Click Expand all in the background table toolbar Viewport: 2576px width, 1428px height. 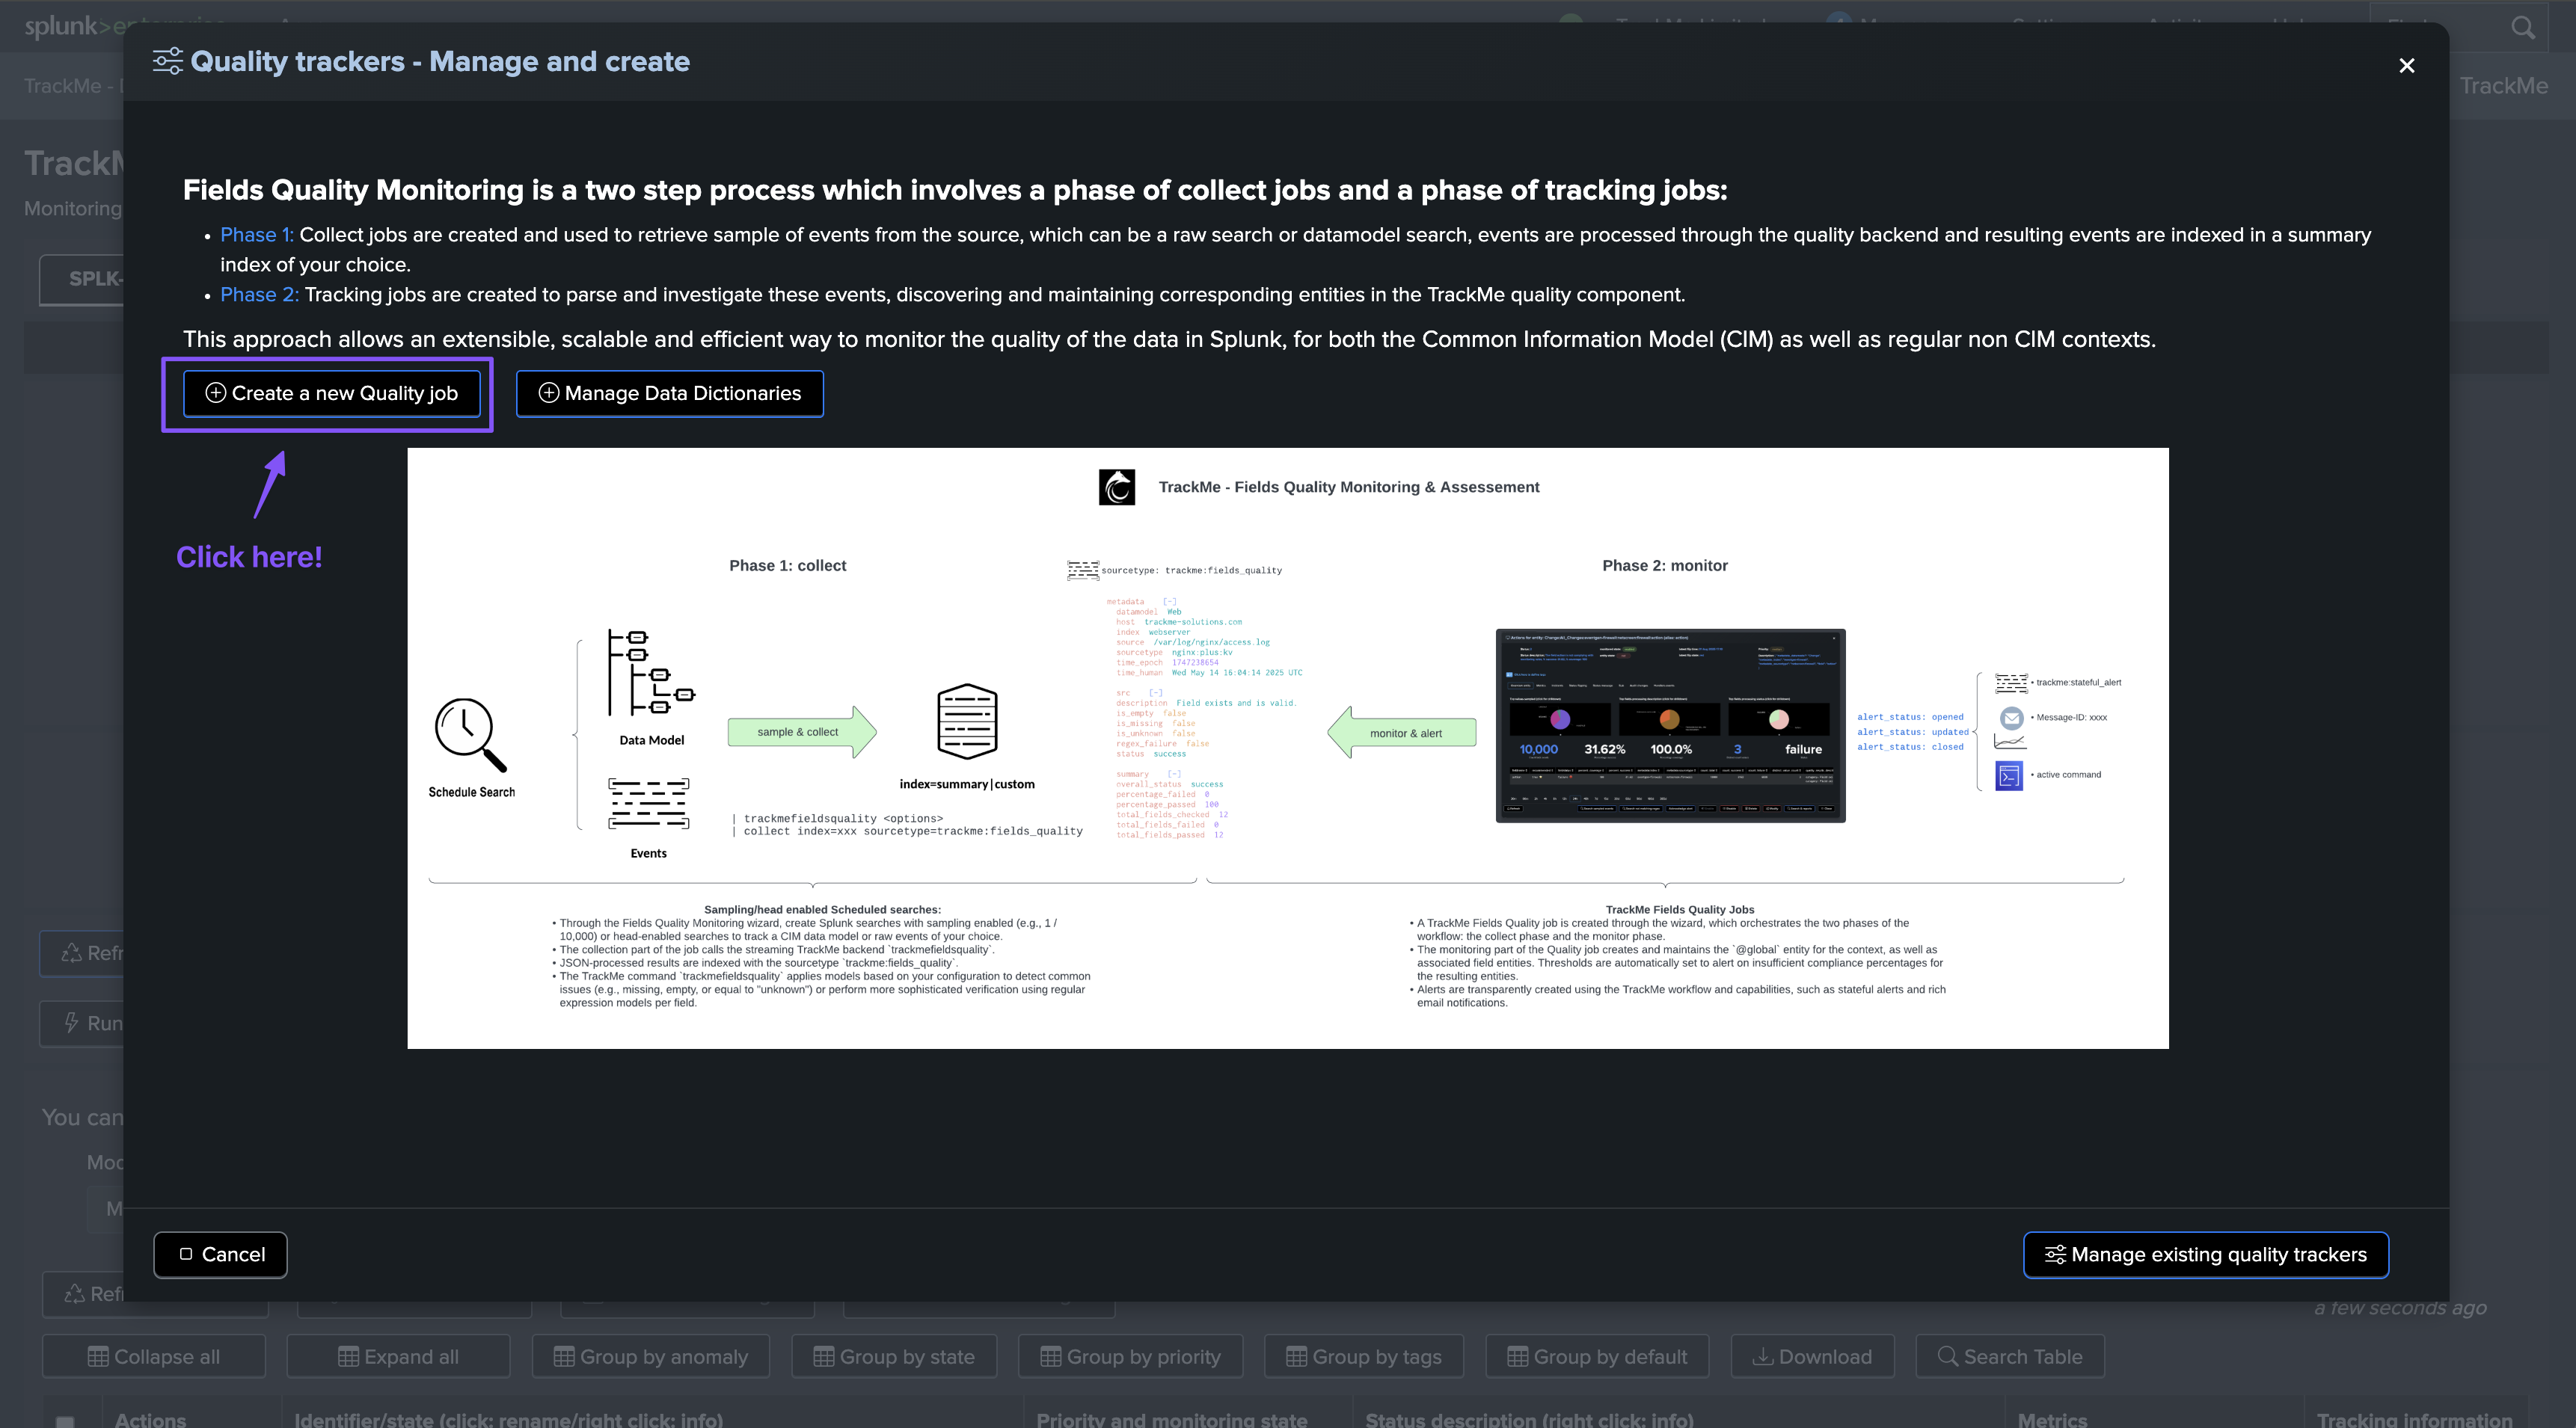click(398, 1356)
